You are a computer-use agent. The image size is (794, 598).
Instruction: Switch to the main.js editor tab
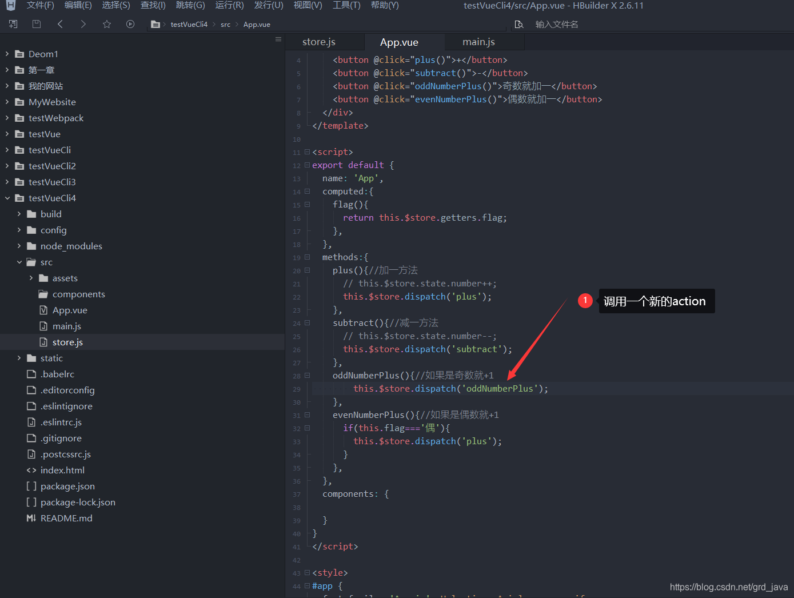(478, 42)
